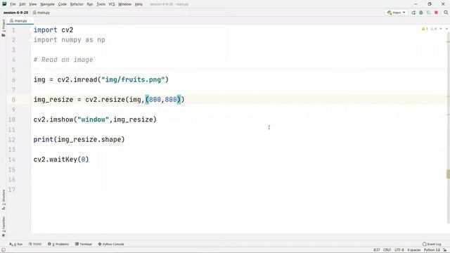Click the "window" string on line 10
The image size is (450, 253).
pyautogui.click(x=93, y=119)
